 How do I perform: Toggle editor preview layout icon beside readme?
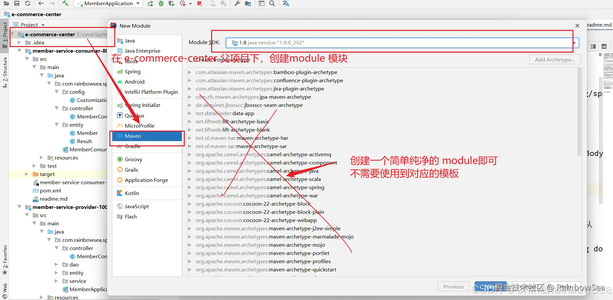point(593,46)
